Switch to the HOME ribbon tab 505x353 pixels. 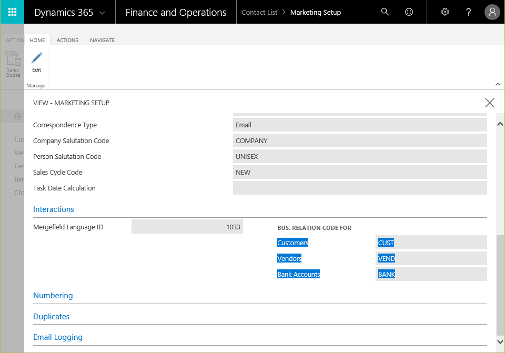coord(37,41)
